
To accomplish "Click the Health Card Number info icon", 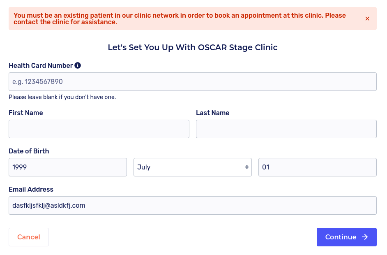I will point(78,65).
